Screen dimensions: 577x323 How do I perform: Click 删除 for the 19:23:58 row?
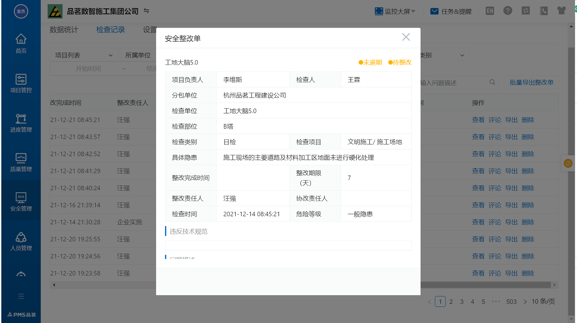click(x=528, y=273)
